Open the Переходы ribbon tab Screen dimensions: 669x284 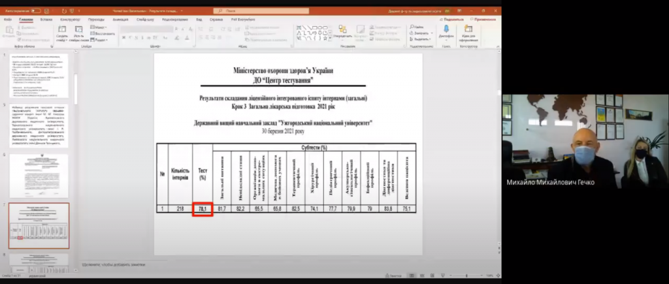tap(97, 19)
